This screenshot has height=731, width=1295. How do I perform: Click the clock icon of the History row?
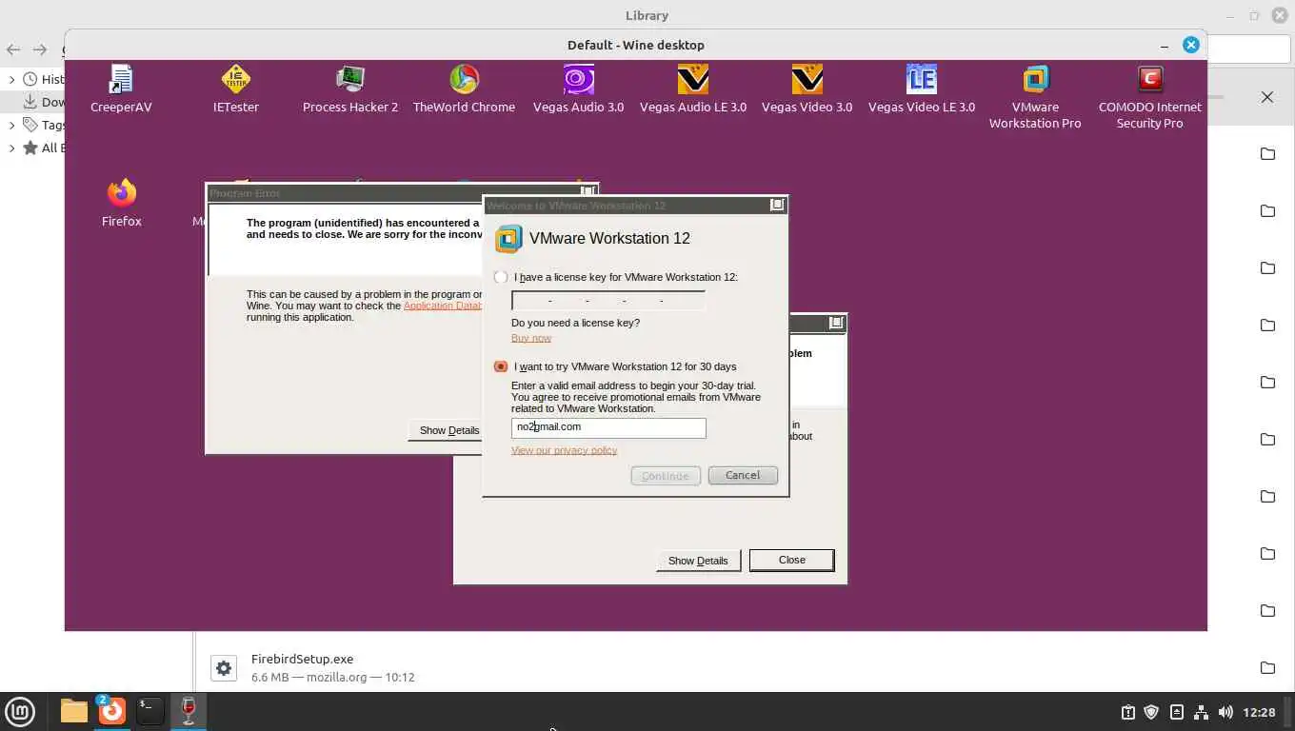point(30,79)
